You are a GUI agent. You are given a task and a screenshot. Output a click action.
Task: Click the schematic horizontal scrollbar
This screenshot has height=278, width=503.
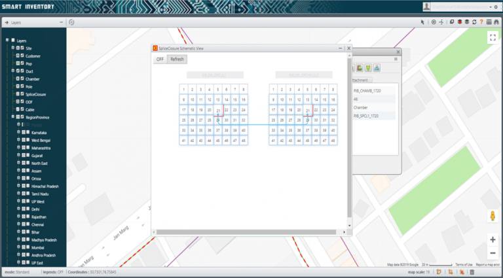(x=246, y=232)
